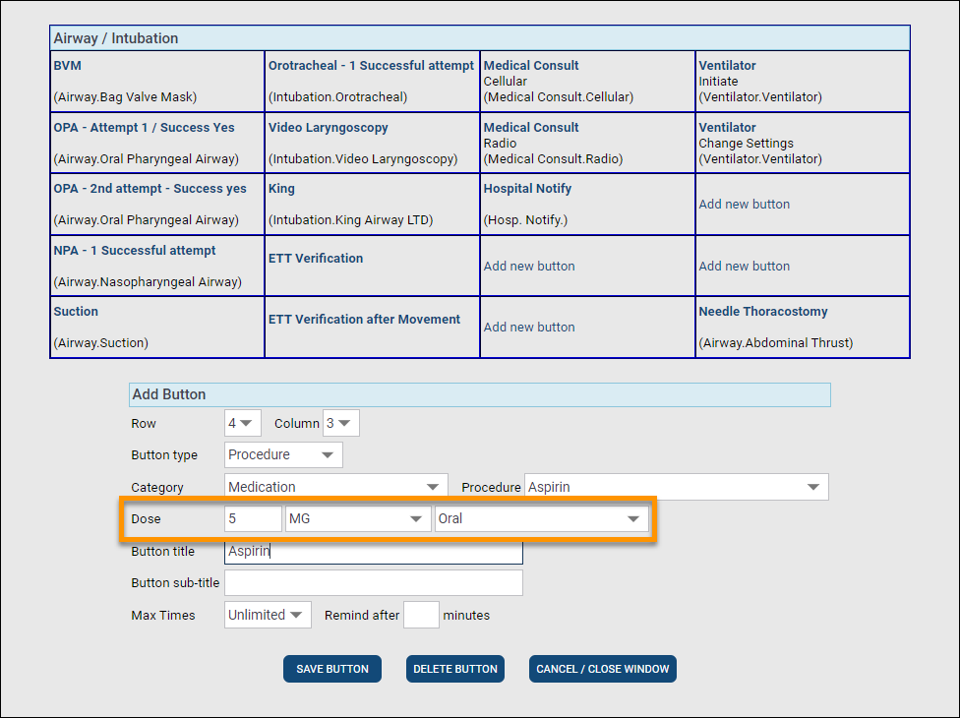The height and width of the screenshot is (718, 960).
Task: Click the DELETE BUTTON button
Action: (x=455, y=669)
